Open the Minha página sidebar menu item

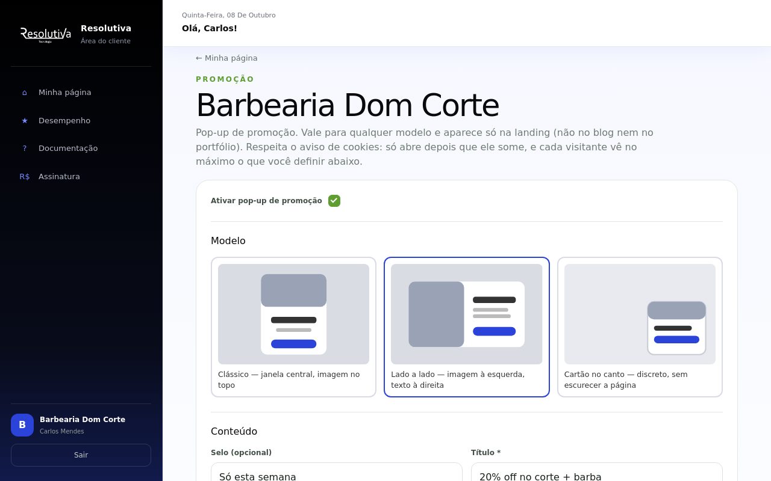tap(81, 93)
